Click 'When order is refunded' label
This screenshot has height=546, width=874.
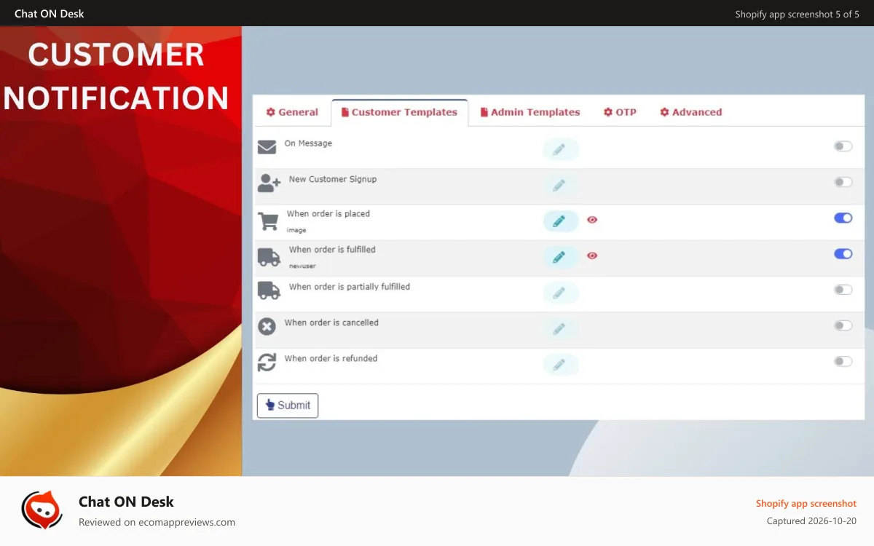(x=331, y=358)
